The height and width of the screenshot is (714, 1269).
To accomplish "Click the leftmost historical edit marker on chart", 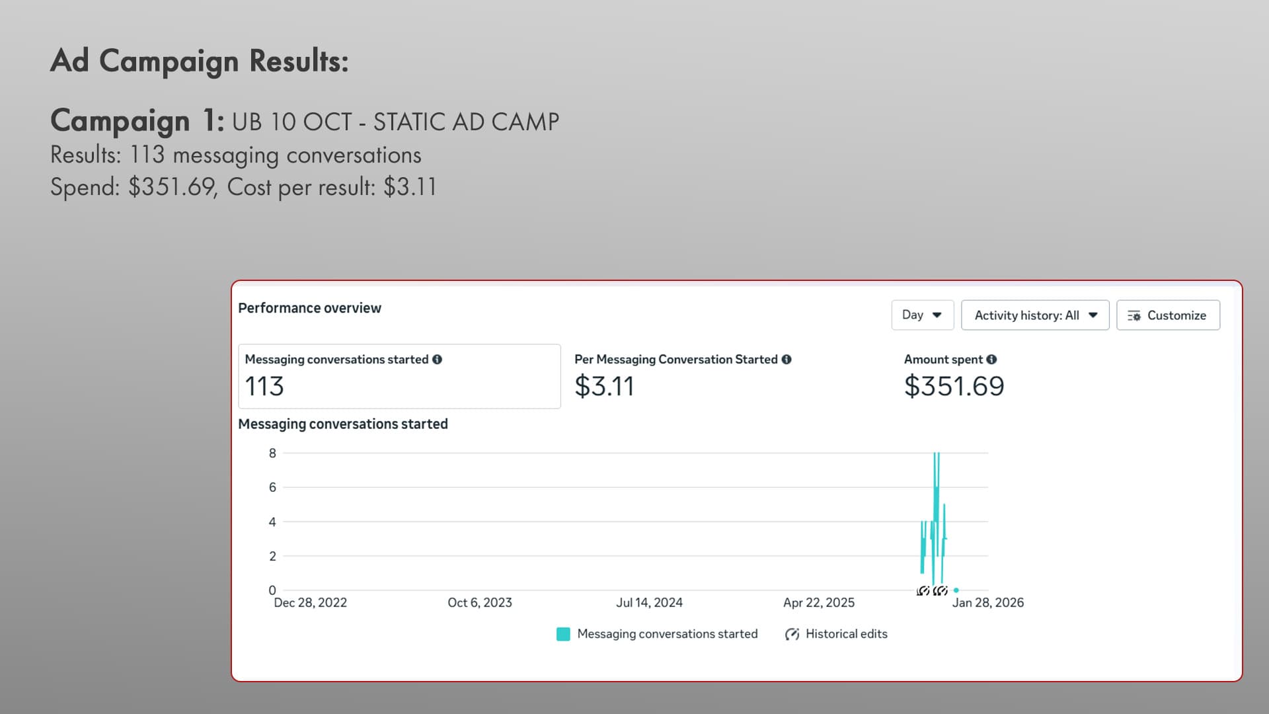I will pos(923,590).
